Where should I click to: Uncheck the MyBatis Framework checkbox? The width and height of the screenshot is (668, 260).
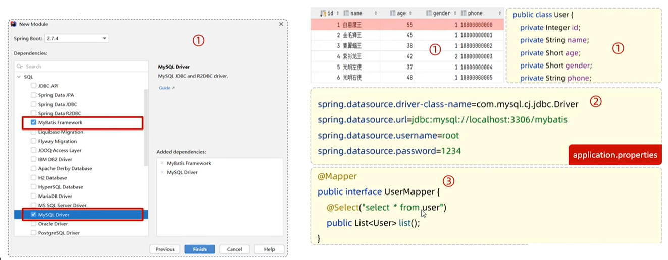[33, 122]
